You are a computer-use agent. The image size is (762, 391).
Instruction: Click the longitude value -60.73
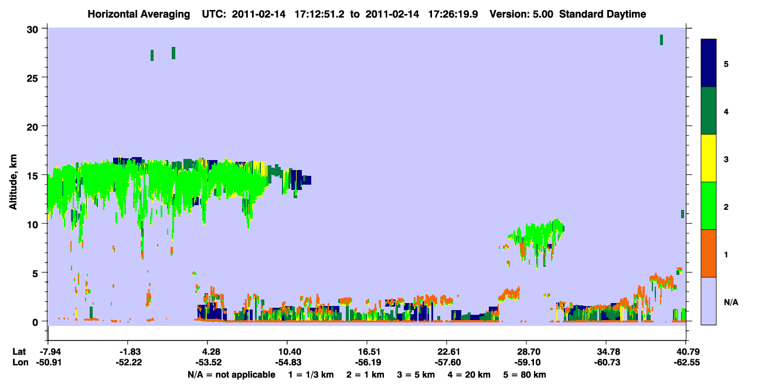coord(606,362)
